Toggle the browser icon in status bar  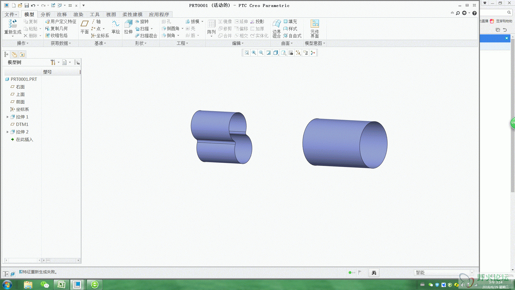(x=13, y=274)
